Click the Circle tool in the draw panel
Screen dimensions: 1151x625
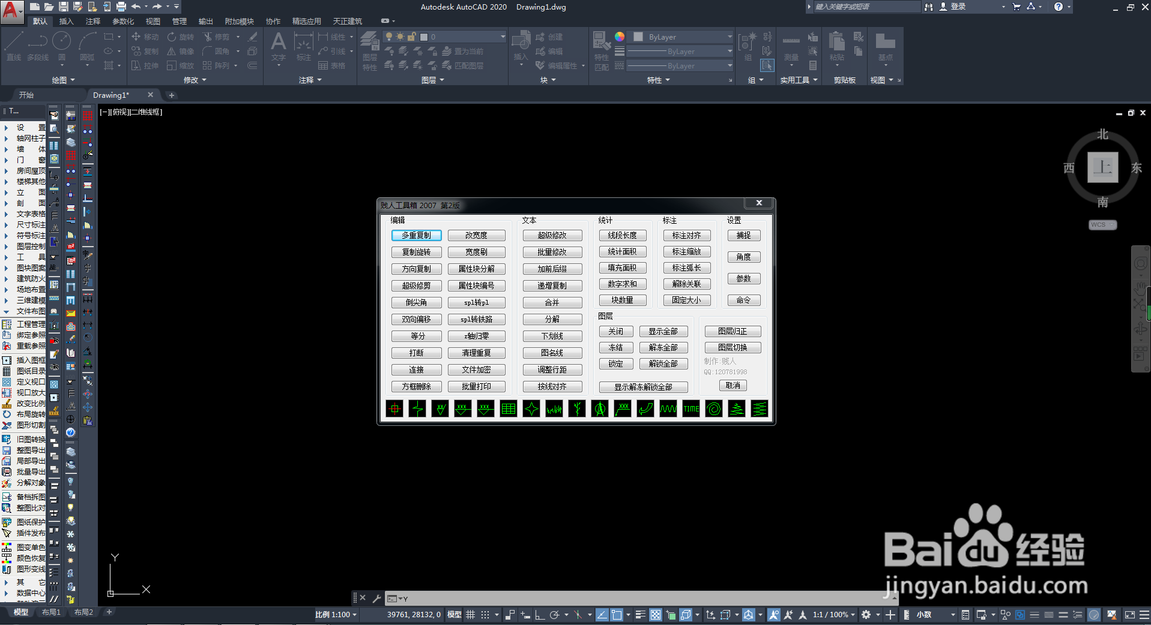pyautogui.click(x=62, y=46)
